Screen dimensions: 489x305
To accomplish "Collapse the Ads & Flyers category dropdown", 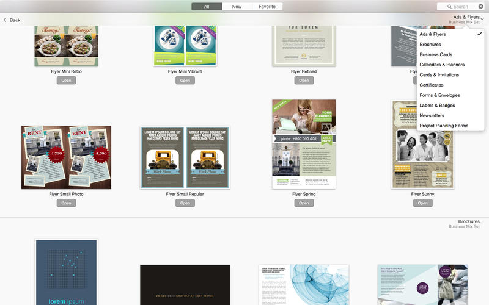I will [x=482, y=19].
